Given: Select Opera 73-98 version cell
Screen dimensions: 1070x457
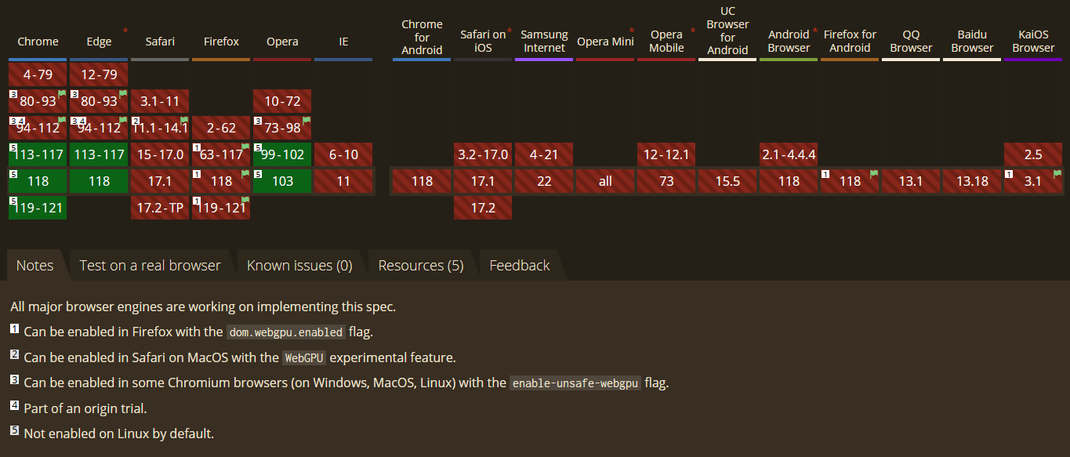Looking at the screenshot, I should 282,128.
